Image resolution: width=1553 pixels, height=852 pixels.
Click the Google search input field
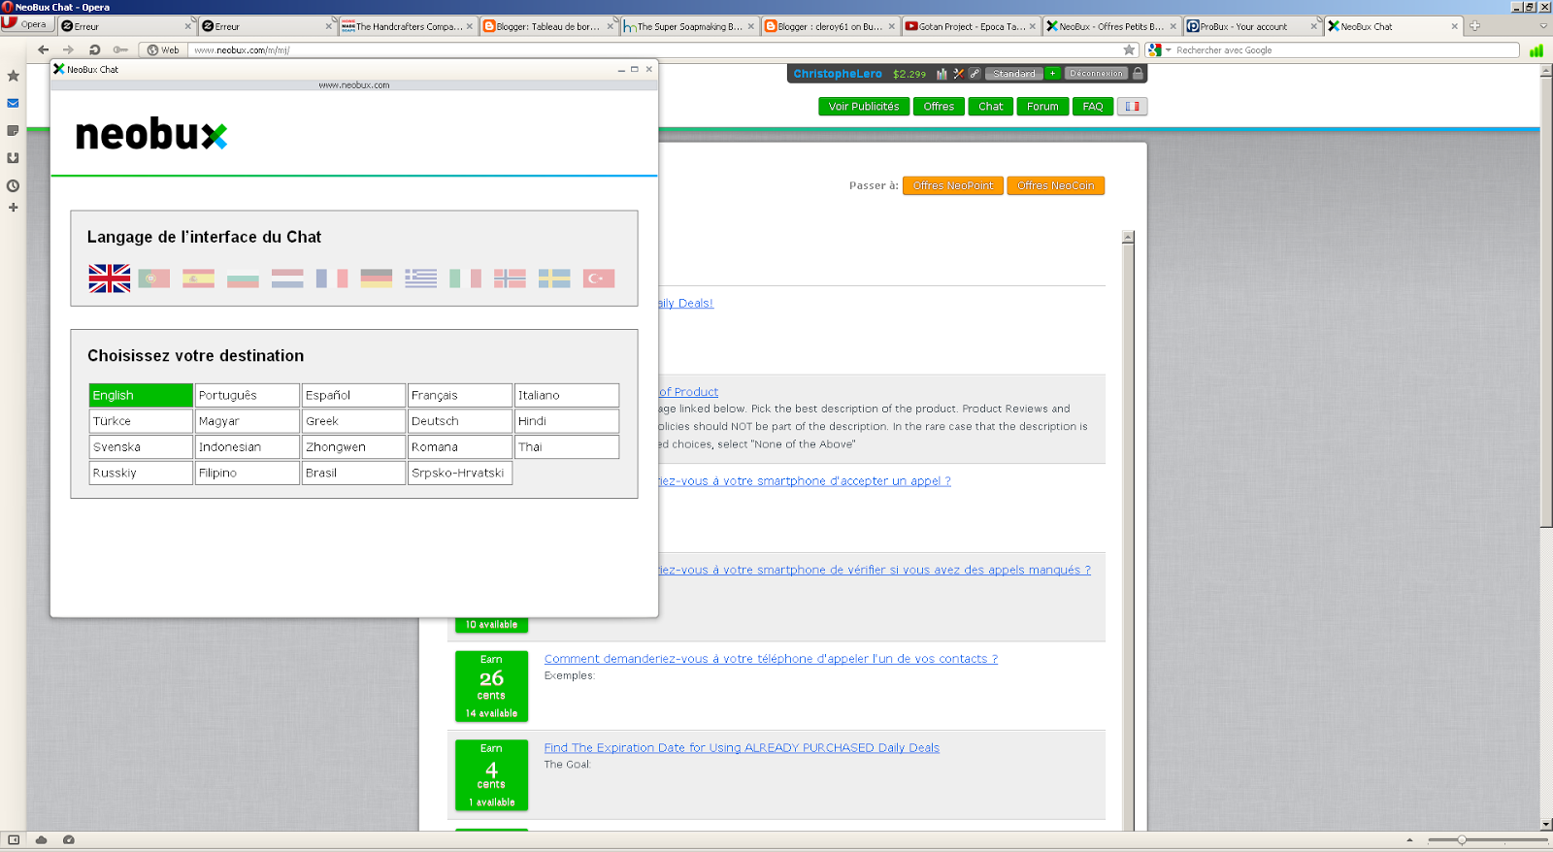click(1345, 49)
